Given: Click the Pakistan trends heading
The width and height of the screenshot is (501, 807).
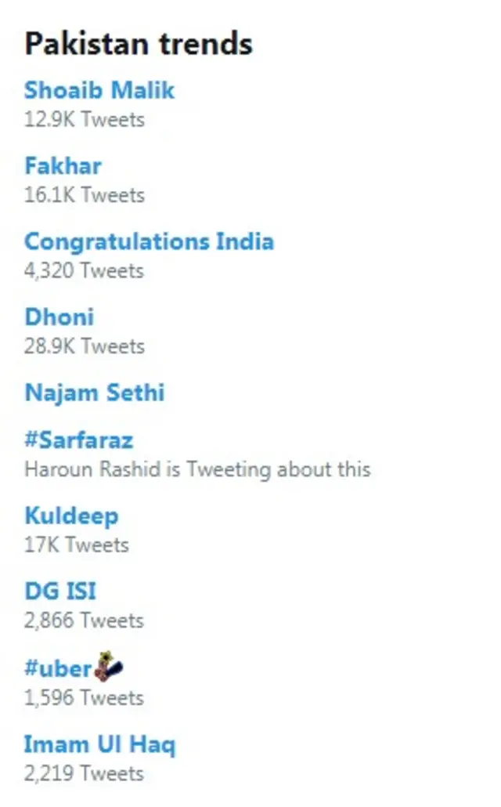Looking at the screenshot, I should click(139, 44).
